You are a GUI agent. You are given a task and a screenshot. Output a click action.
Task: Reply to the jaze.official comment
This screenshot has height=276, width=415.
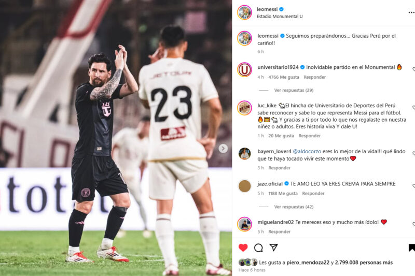pyautogui.click(x=313, y=193)
